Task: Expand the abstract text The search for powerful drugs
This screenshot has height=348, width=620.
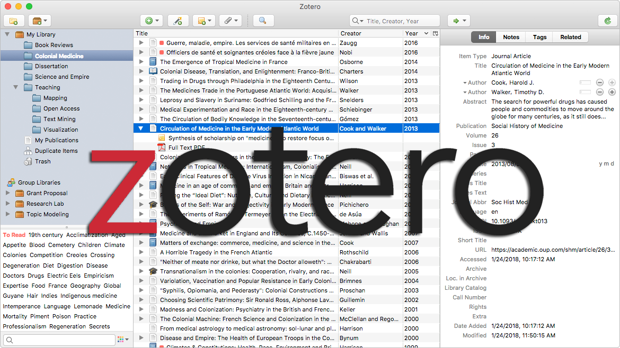Action: click(x=552, y=109)
